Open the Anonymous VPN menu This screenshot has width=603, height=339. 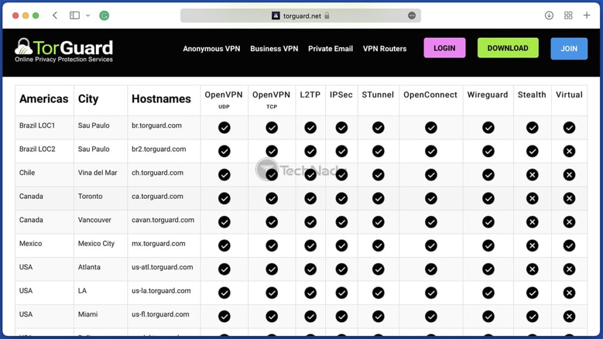pyautogui.click(x=211, y=49)
